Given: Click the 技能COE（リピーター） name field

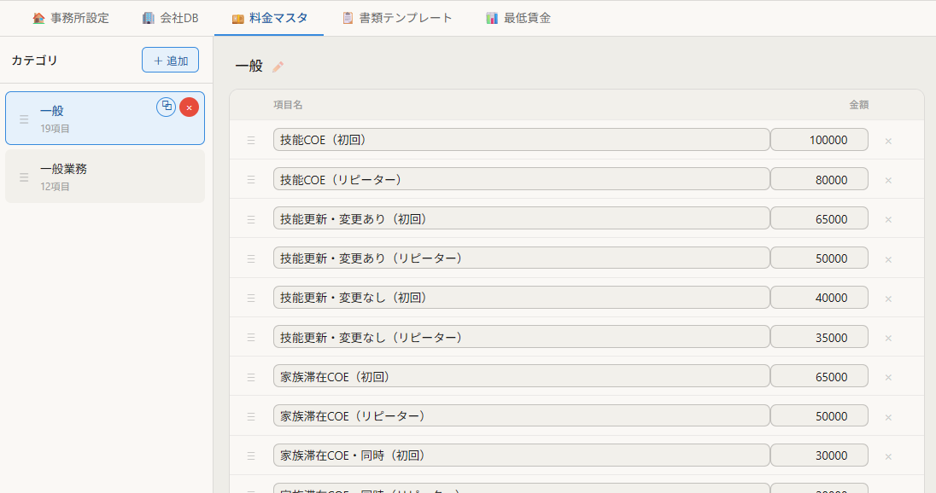Looking at the screenshot, I should (522, 179).
